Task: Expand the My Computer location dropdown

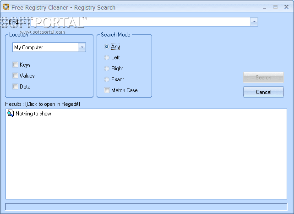Action: (82, 47)
